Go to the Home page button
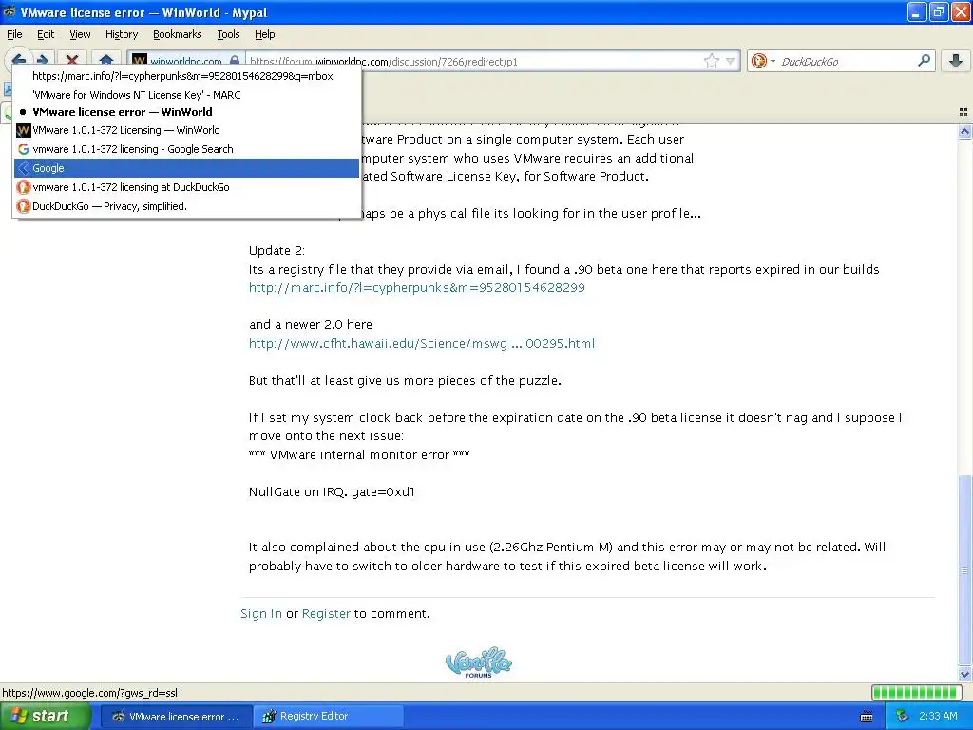Image resolution: width=973 pixels, height=730 pixels. [106, 60]
